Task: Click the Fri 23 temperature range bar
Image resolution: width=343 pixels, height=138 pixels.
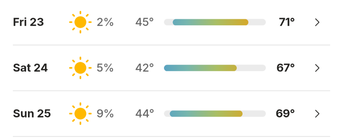Action: [x=215, y=22]
